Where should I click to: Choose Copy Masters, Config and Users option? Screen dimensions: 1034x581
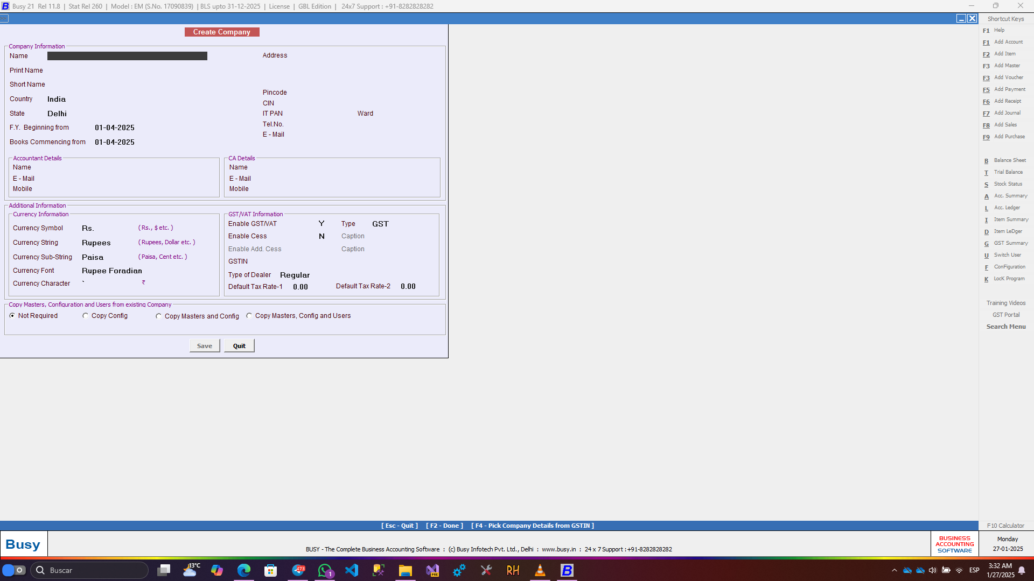coord(298,316)
